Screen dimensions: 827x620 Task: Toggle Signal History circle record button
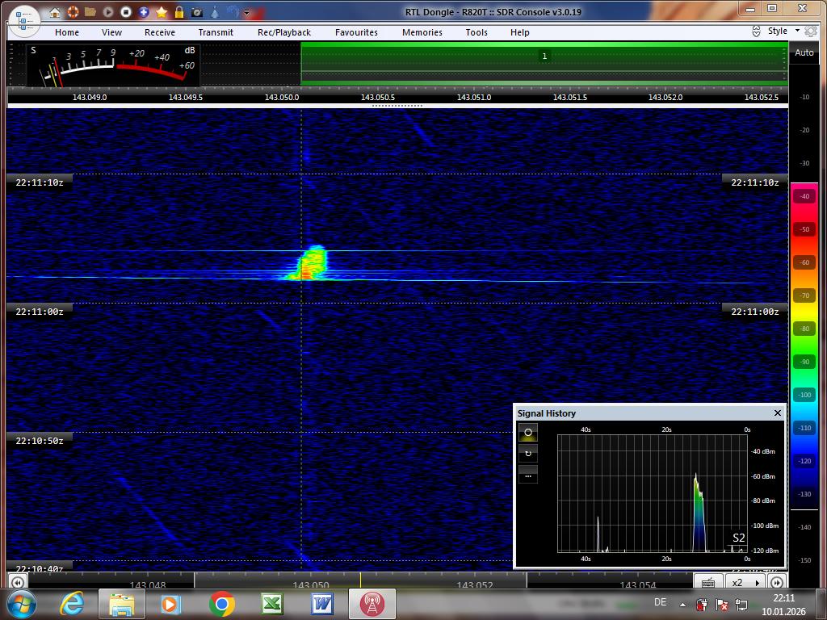528,433
